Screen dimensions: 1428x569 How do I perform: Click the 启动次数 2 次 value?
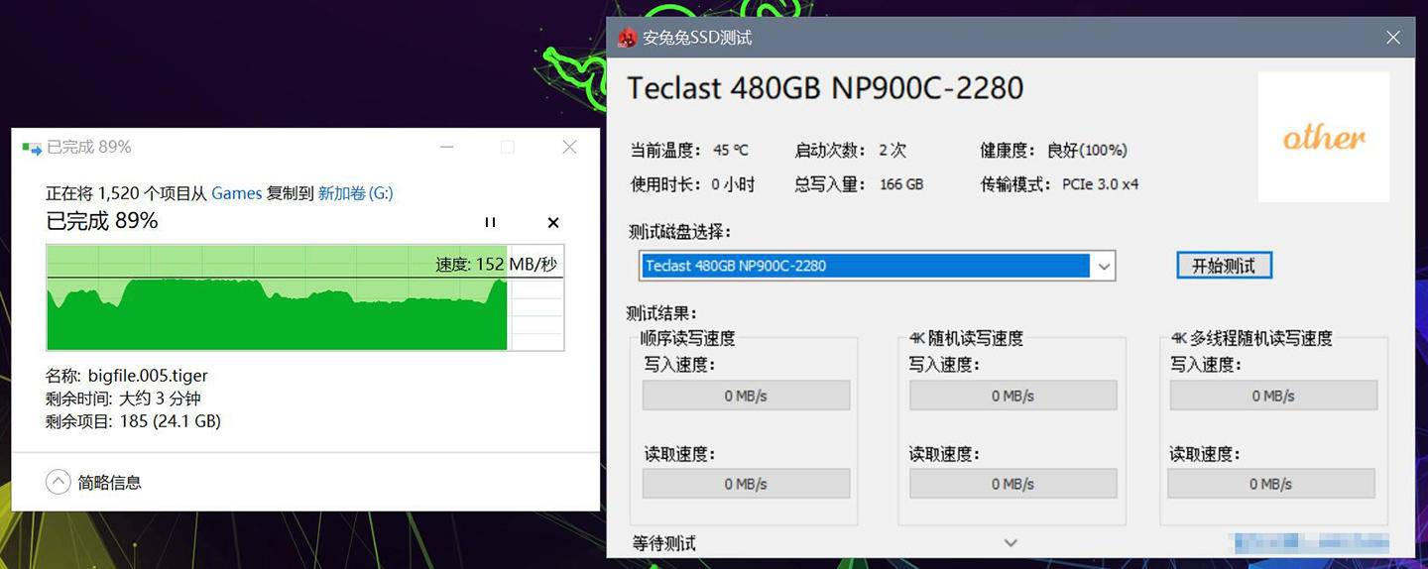tap(892, 151)
